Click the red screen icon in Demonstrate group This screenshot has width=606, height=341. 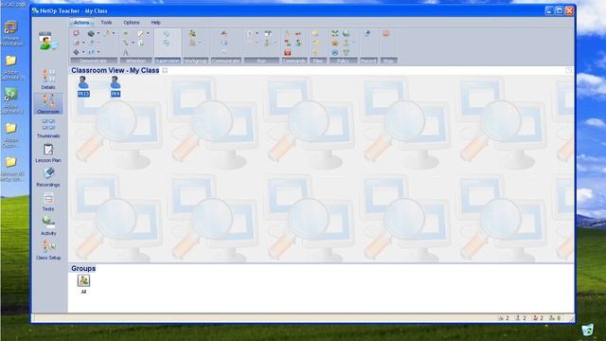click(x=76, y=34)
